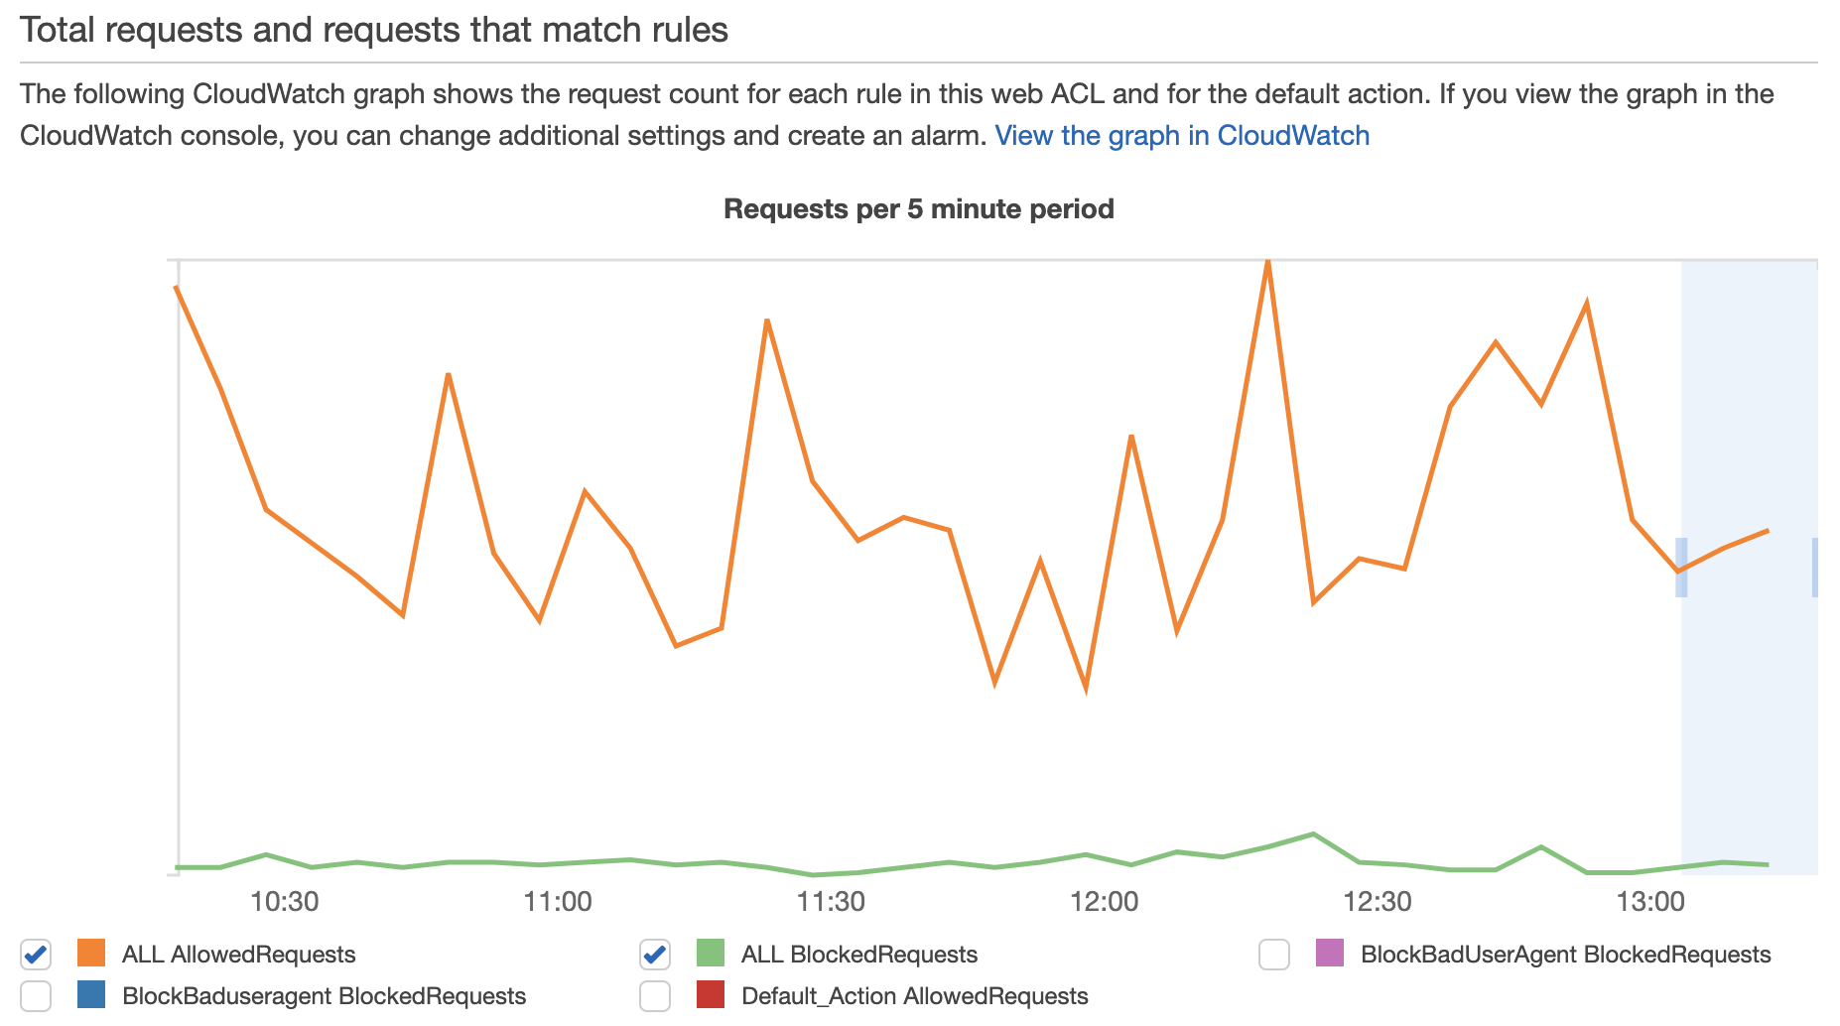Click the orange ALL AllowedRequests color swatch
Viewport: 1840px width, 1026px height.
[x=91, y=954]
